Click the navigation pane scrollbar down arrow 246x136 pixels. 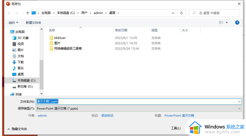pos(41,93)
